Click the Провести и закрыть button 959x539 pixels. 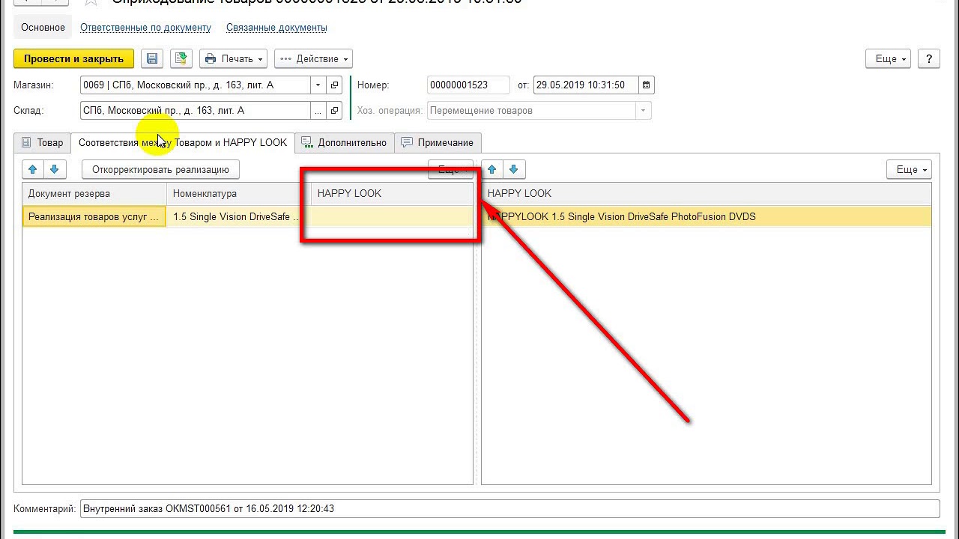point(73,58)
